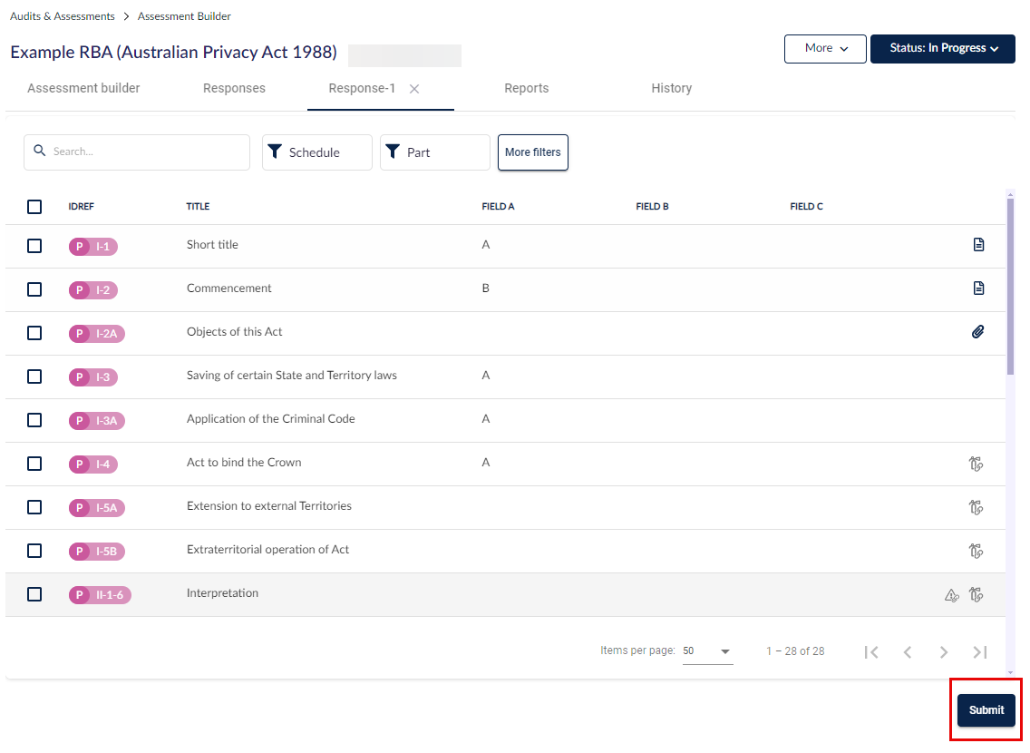
Task: Open the Status: In Progress dropdown
Action: tap(943, 49)
